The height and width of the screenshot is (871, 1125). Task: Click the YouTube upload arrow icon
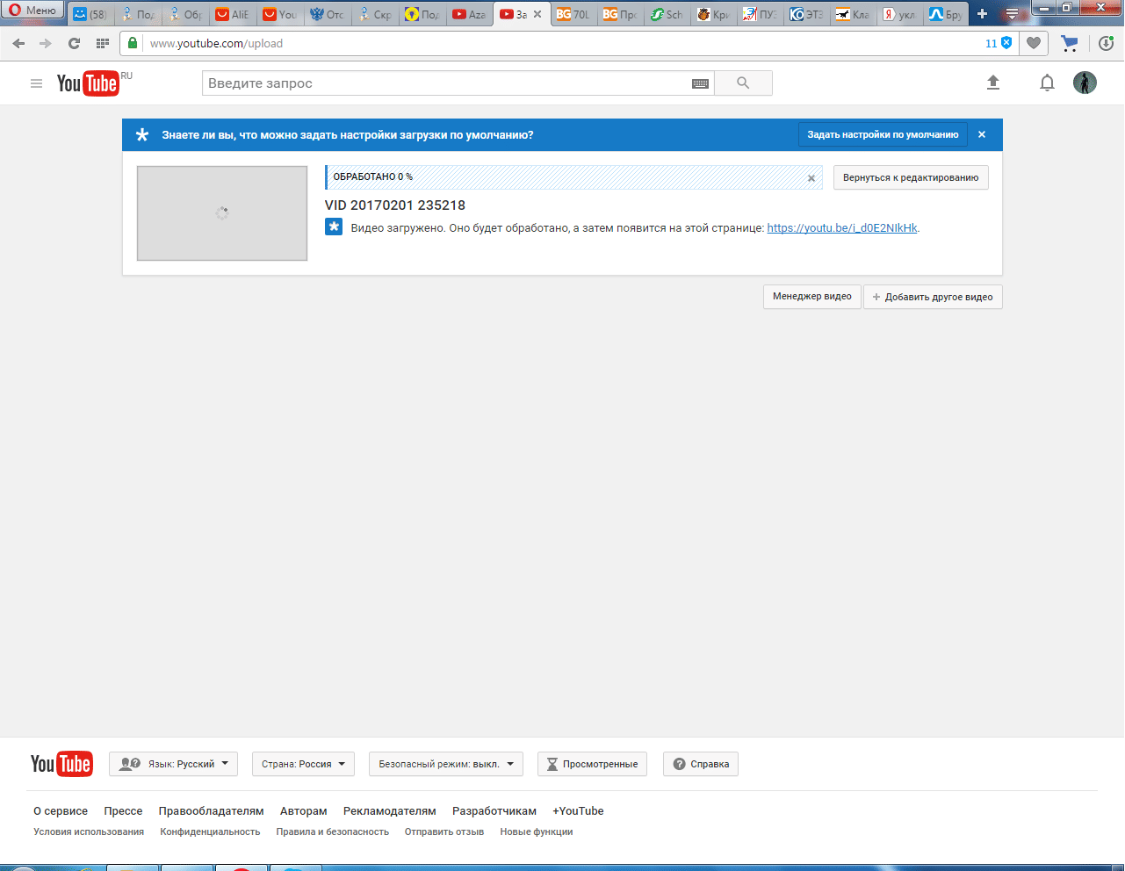[x=993, y=83]
